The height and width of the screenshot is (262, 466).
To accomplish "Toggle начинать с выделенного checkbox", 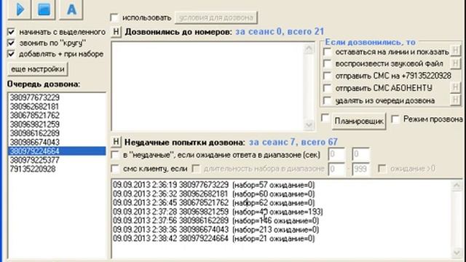I will 12,31.
